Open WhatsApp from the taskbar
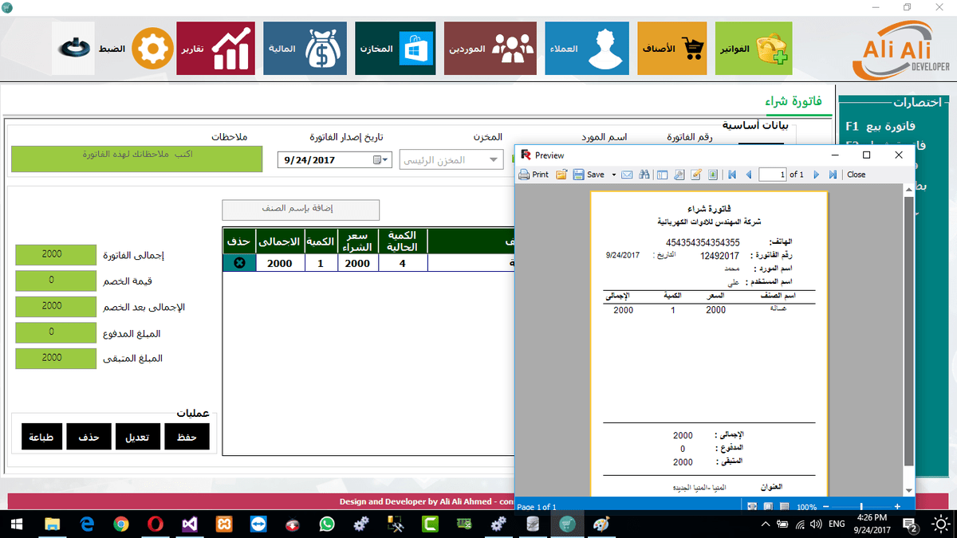957x538 pixels. point(328,524)
